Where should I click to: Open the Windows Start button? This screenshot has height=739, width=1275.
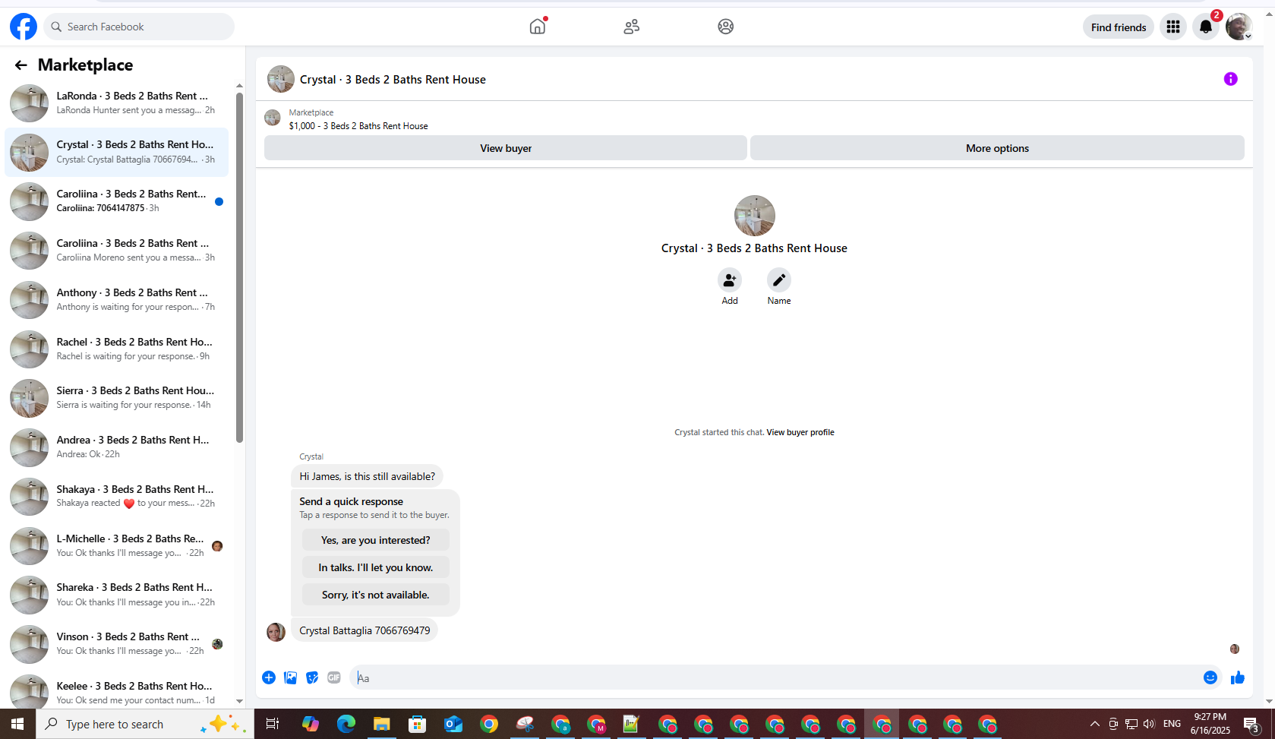pos(17,724)
